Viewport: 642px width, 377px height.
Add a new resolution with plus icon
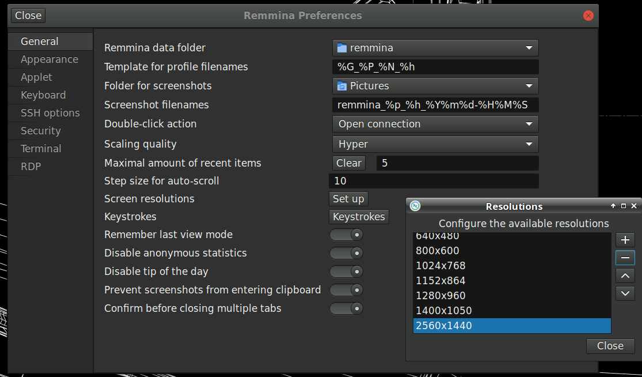coord(625,240)
